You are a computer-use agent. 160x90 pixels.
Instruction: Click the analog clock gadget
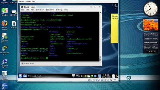[150, 9]
